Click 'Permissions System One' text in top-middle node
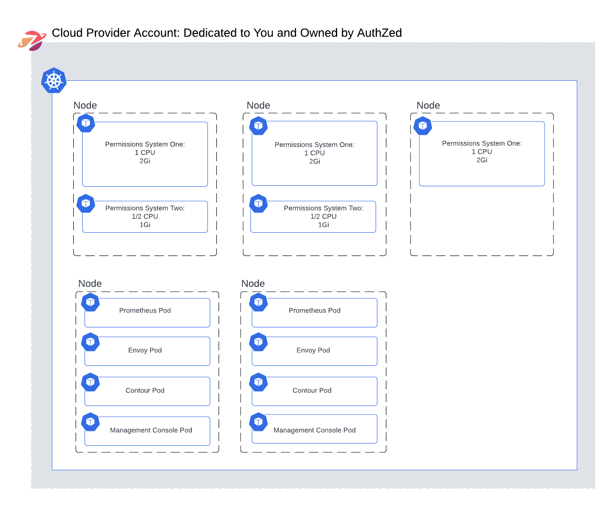The height and width of the screenshot is (506, 613). pos(314,145)
